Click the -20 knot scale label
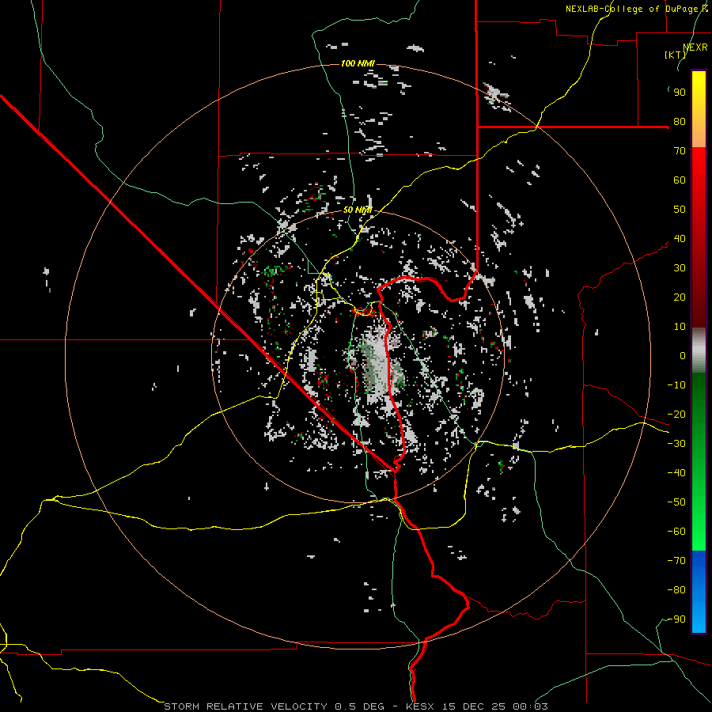712x712 pixels. coord(676,415)
